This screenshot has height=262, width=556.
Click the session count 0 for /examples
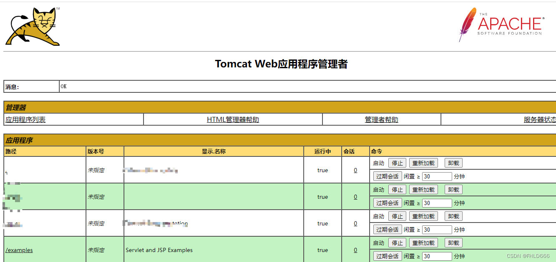click(355, 250)
